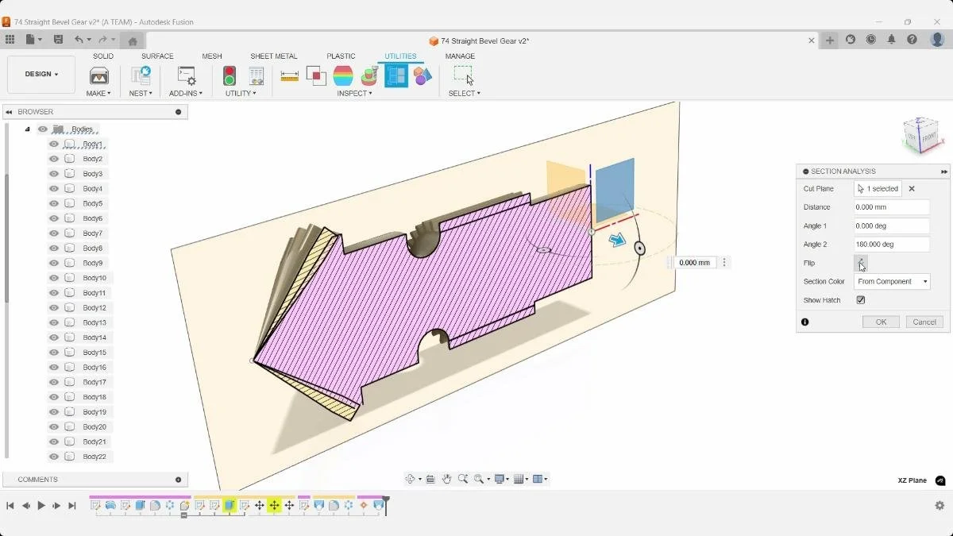
Task: Click the ViewCube in the corner
Action: pyautogui.click(x=921, y=134)
